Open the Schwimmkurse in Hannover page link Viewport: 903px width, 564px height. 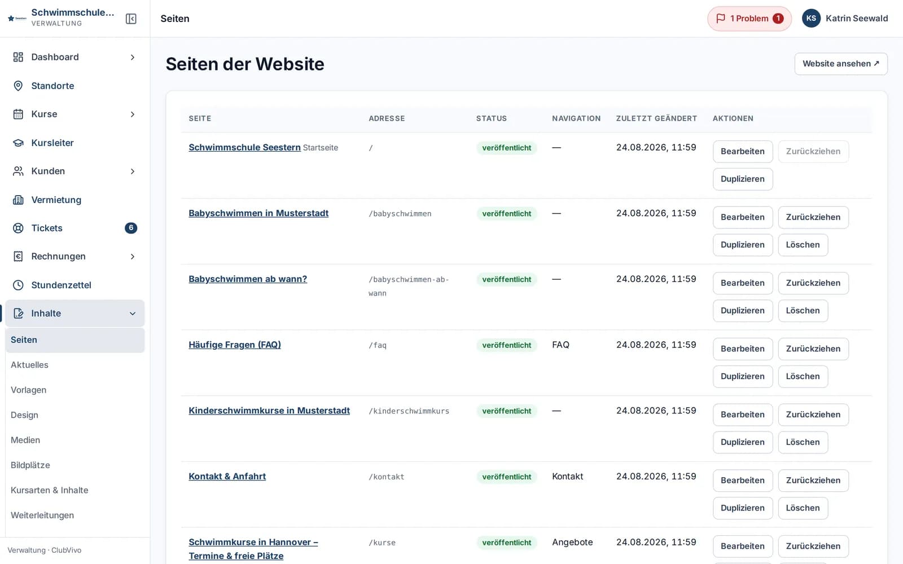pos(253,549)
